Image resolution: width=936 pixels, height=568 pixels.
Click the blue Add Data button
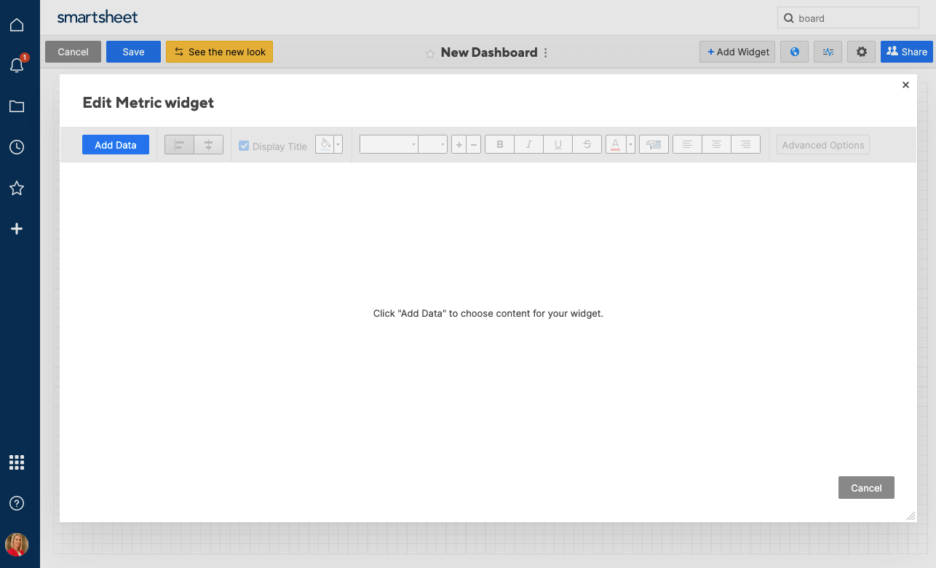coord(115,145)
